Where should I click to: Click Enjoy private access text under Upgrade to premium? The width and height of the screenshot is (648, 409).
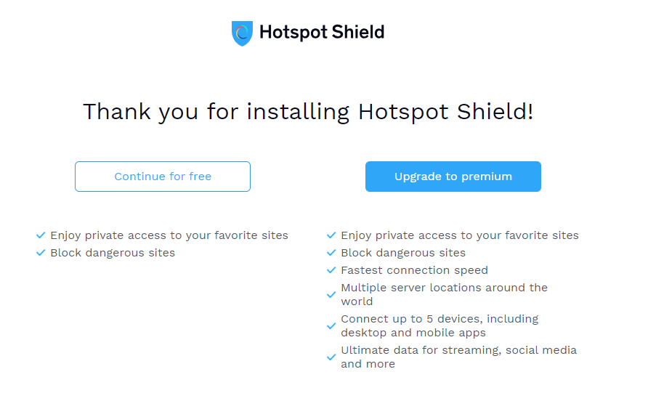pos(460,235)
